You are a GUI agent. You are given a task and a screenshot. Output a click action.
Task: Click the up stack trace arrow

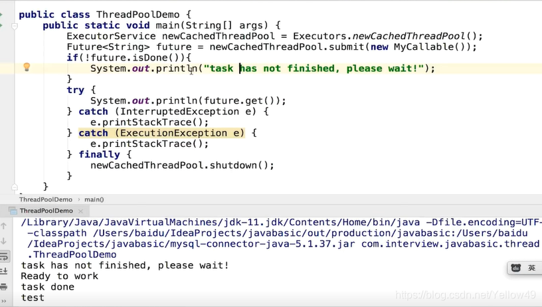tap(4, 226)
